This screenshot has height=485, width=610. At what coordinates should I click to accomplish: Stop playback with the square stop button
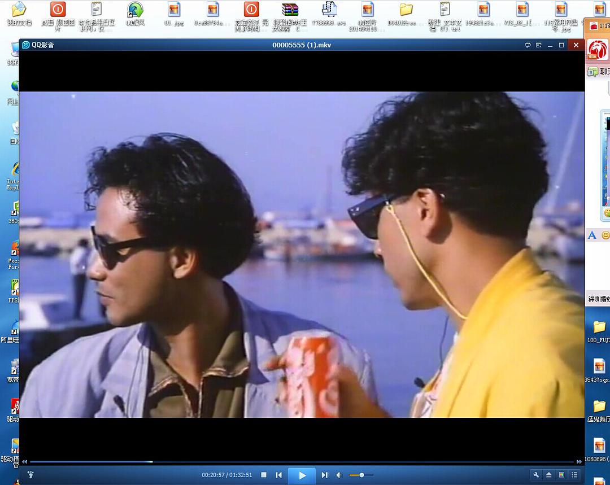tap(264, 475)
